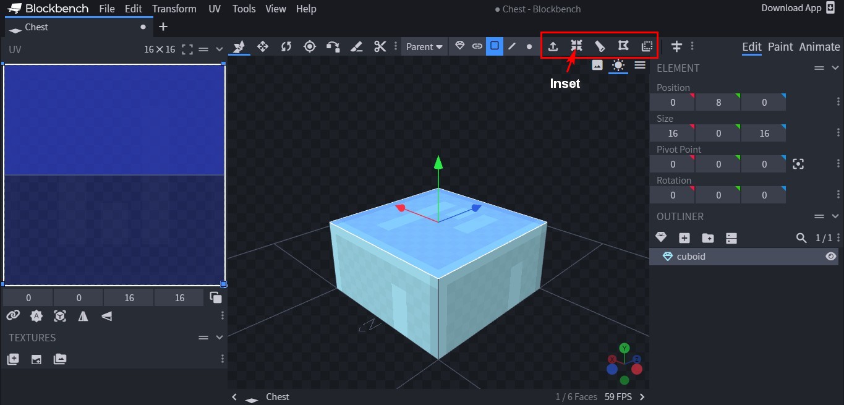The width and height of the screenshot is (844, 405).
Task: Open the Parent transform space dropdown
Action: tap(424, 46)
